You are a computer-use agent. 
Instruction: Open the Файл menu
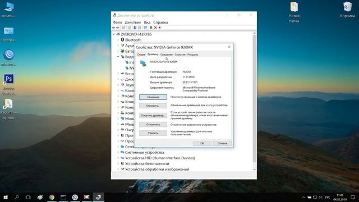tap(117, 22)
